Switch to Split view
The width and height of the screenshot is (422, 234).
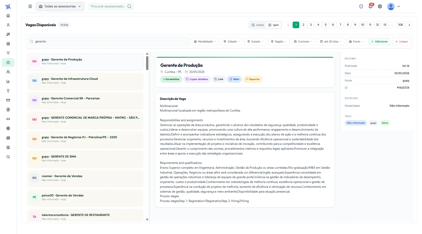274,25
